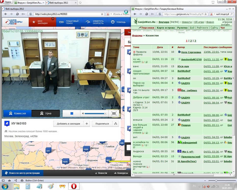Open the map marker labeled 1555
237x190 pixels.
86,149
